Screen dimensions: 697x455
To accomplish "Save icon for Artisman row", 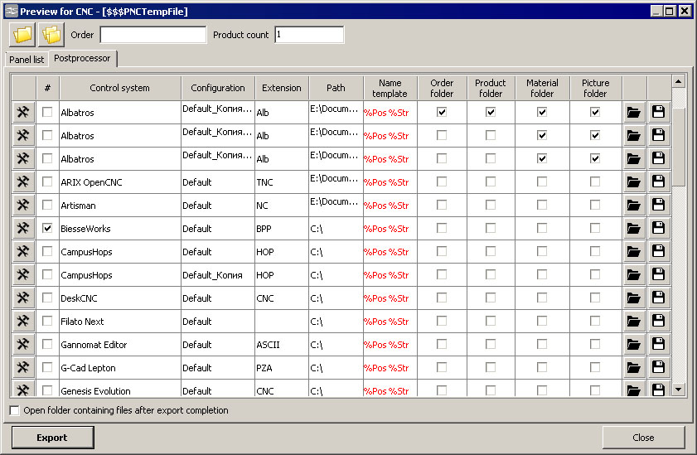I will pos(659,205).
